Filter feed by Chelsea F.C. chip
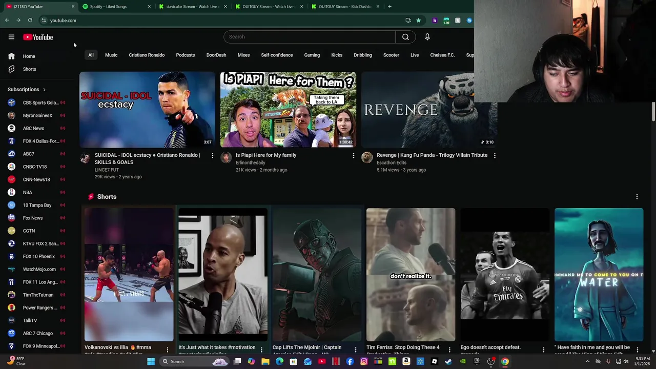Viewport: 656px width, 369px height. [x=442, y=55]
